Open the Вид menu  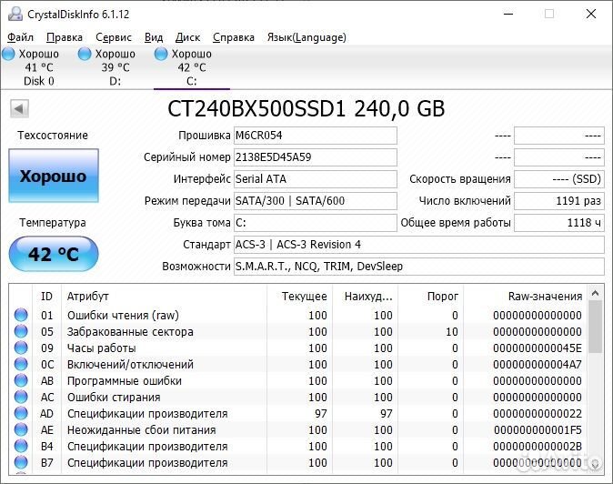154,37
